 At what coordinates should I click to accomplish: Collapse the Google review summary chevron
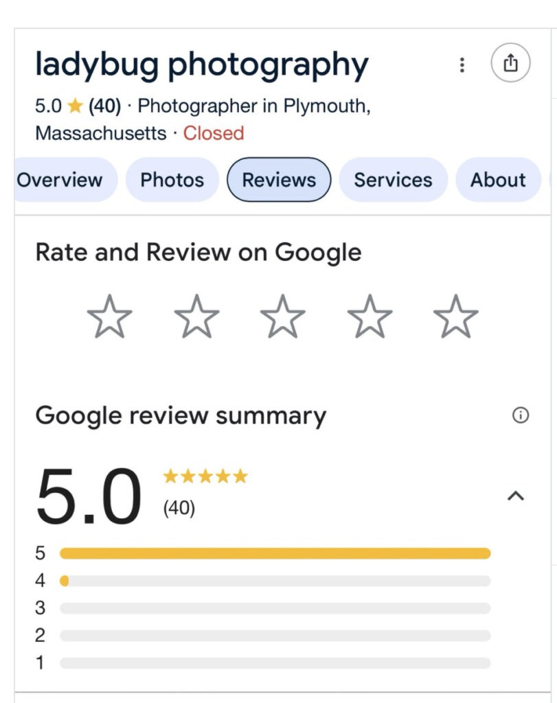coord(515,496)
